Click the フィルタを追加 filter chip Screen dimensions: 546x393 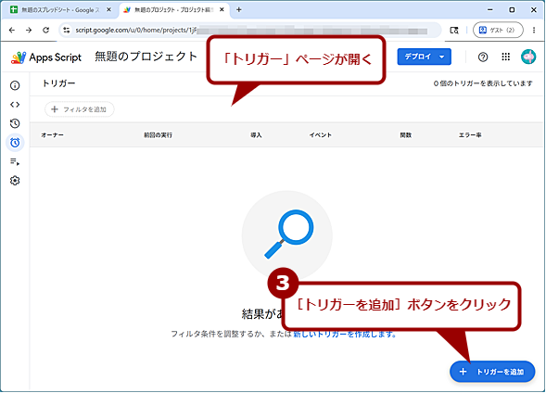coord(79,109)
